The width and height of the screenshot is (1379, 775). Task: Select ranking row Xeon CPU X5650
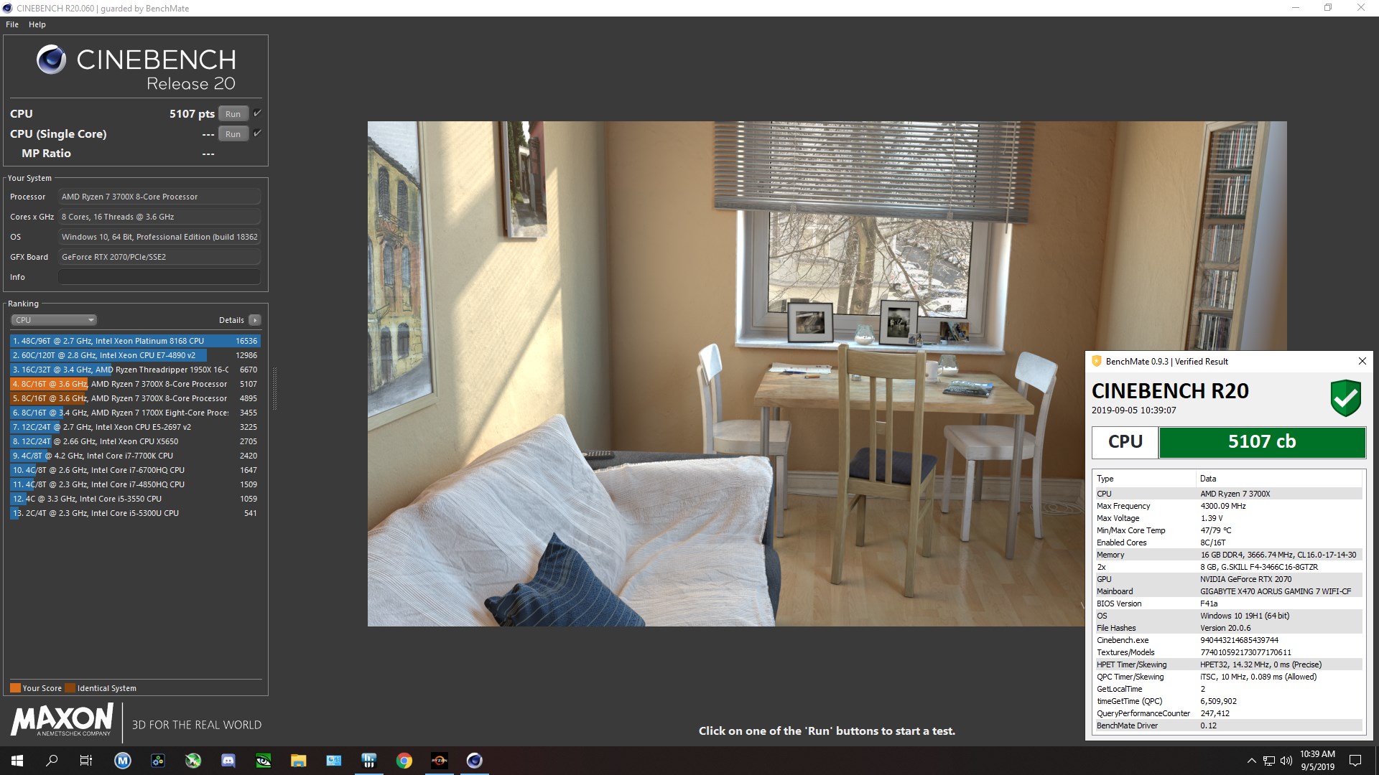tap(135, 441)
